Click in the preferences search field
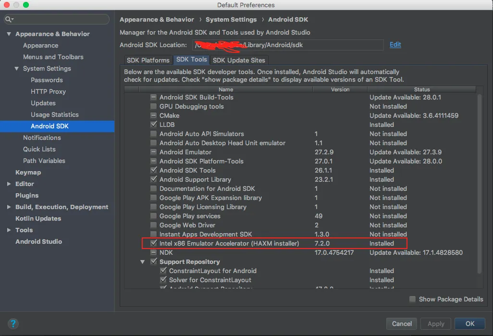This screenshot has width=493, height=336. [x=57, y=19]
